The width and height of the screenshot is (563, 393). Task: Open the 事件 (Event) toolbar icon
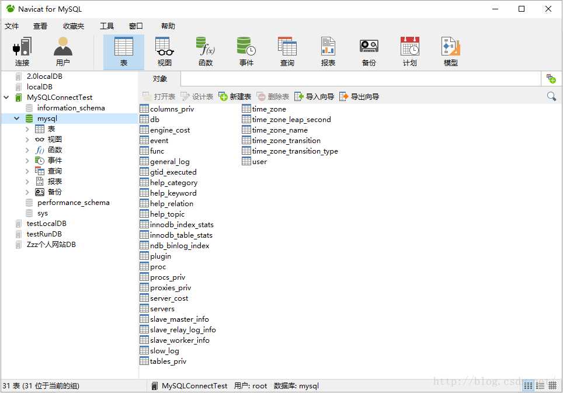click(x=246, y=52)
